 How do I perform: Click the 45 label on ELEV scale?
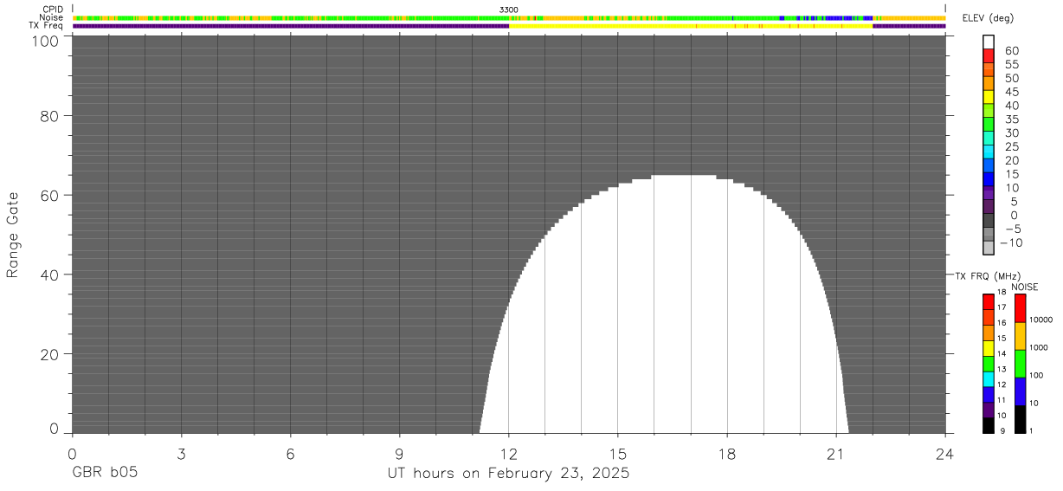coord(1013,91)
